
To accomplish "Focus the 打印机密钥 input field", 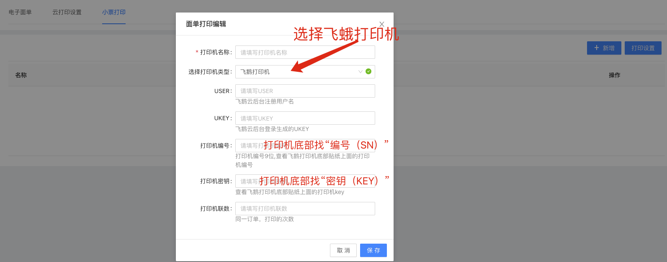I will (305, 181).
